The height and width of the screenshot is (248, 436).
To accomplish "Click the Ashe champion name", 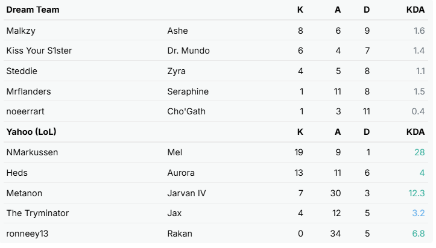I will coord(178,31).
